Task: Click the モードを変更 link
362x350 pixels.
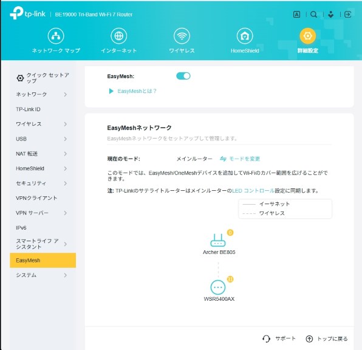Action: (x=245, y=159)
